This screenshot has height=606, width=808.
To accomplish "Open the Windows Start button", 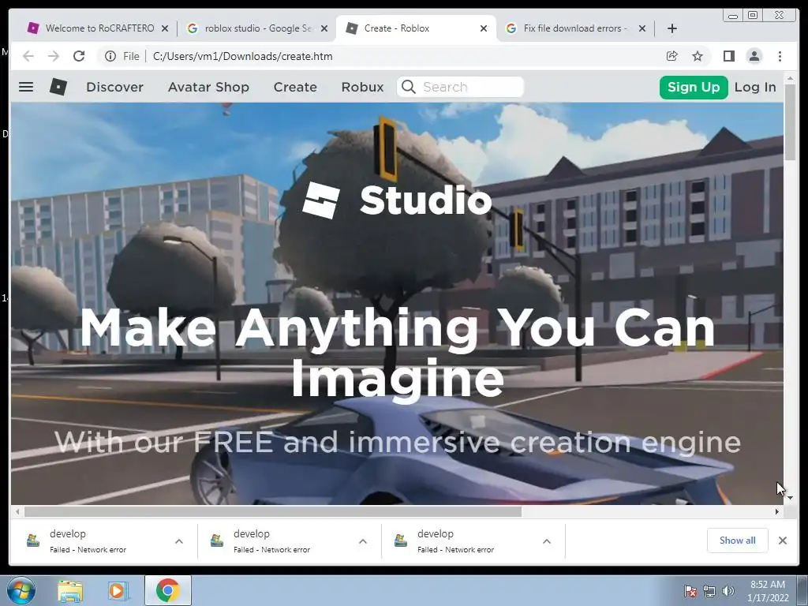I will coord(21,590).
